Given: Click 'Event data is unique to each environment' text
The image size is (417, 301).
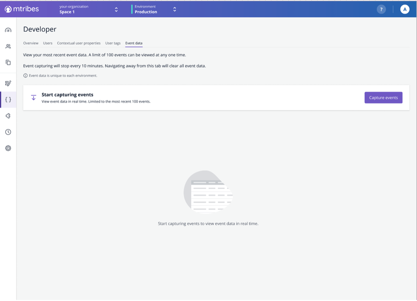Looking at the screenshot, I should [x=63, y=75].
